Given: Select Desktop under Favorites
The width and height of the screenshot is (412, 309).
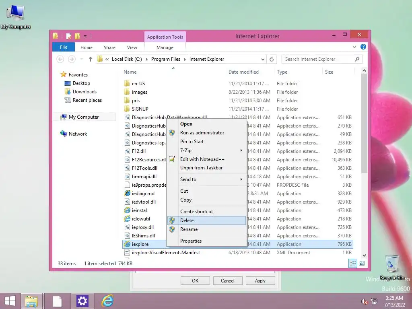Looking at the screenshot, I should [81, 83].
